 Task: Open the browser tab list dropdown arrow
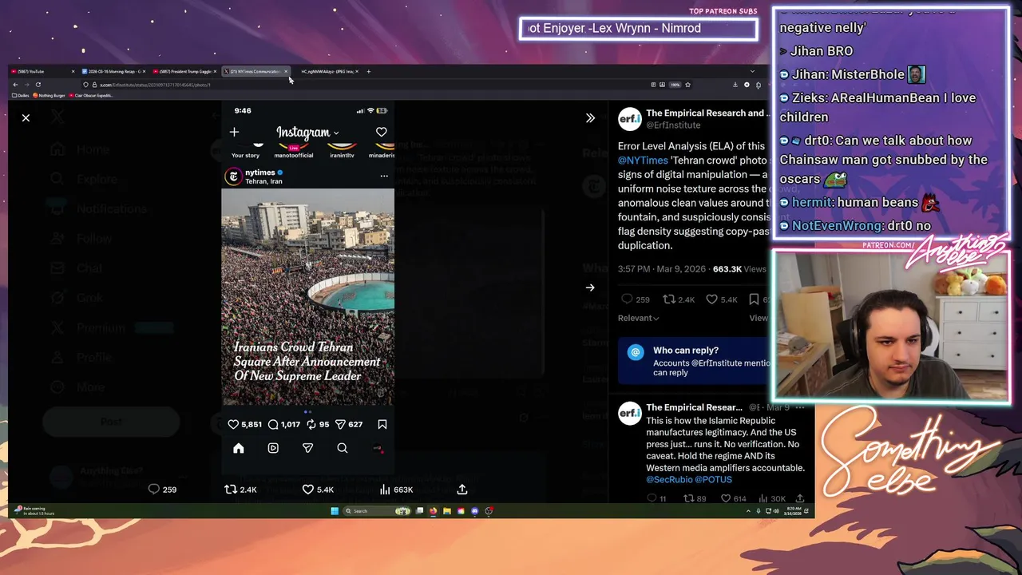(751, 71)
